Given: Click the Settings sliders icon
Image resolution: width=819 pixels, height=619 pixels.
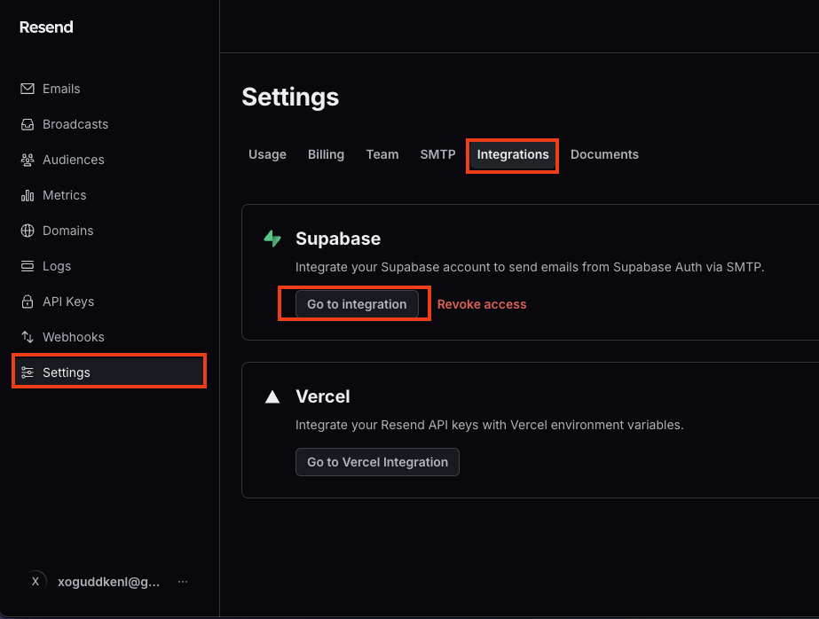Looking at the screenshot, I should (28, 372).
